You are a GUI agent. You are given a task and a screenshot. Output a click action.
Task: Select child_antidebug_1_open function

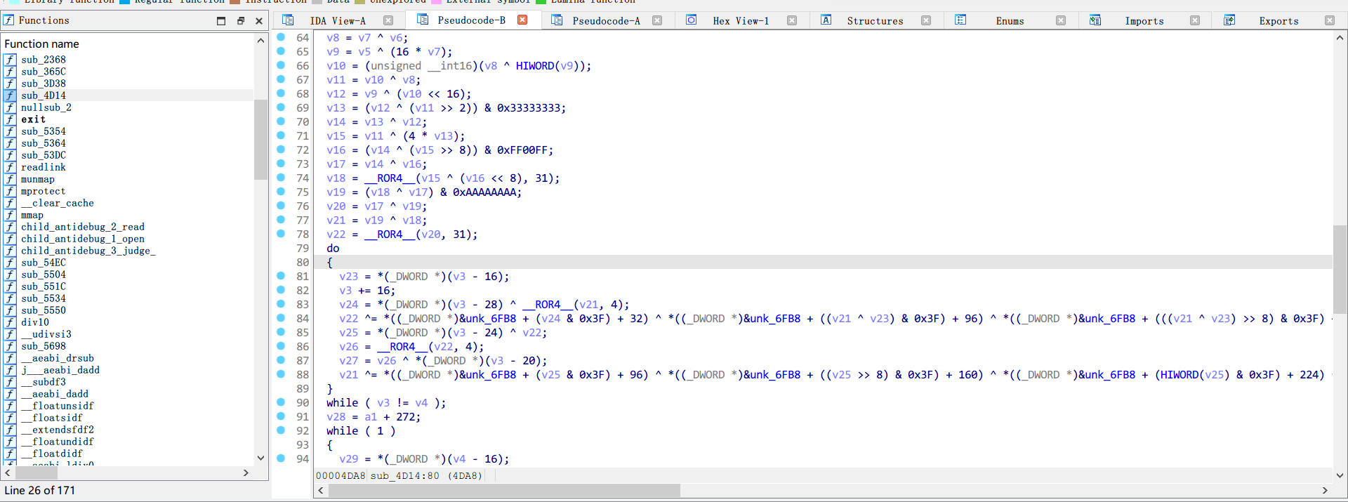pyautogui.click(x=82, y=239)
